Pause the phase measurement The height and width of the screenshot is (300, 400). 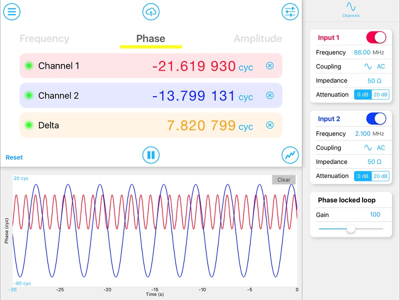click(151, 155)
